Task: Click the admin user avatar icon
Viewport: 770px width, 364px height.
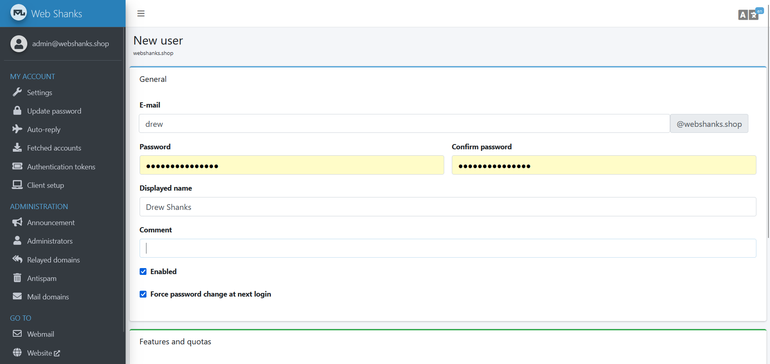Action: (x=19, y=44)
